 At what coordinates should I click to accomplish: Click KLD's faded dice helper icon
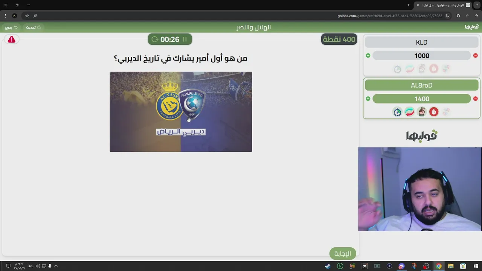click(446, 69)
